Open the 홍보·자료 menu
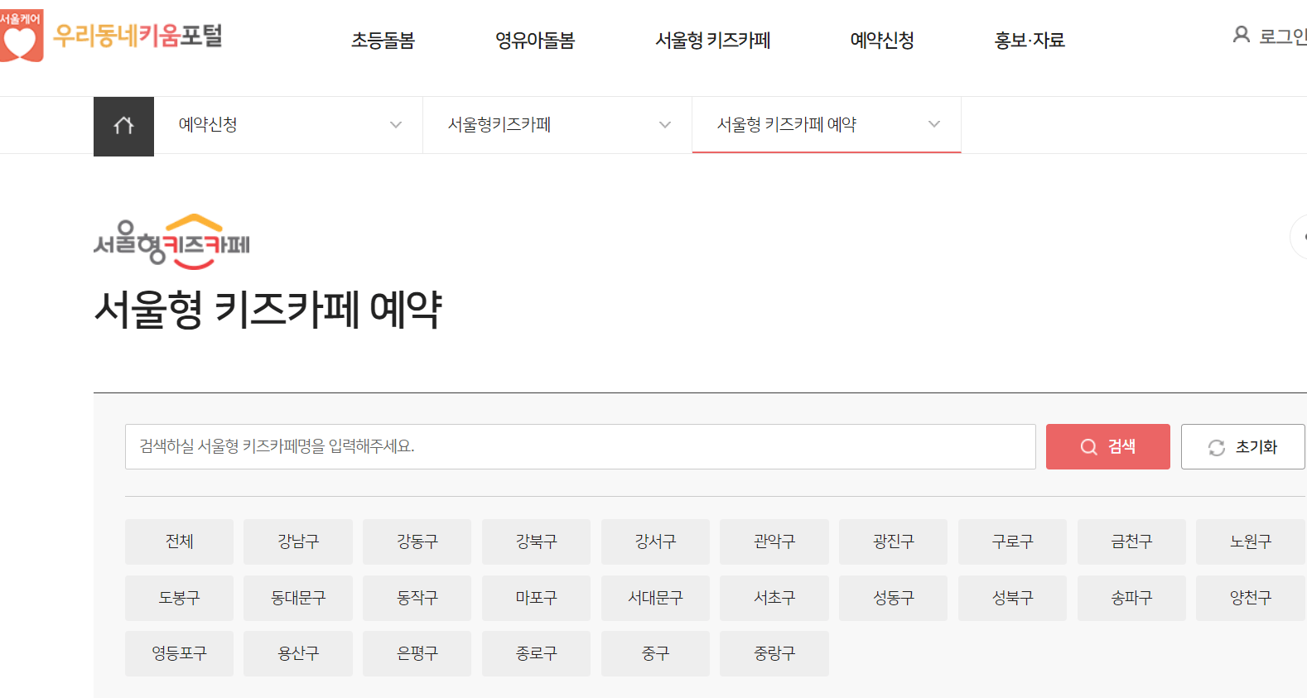 point(1030,40)
